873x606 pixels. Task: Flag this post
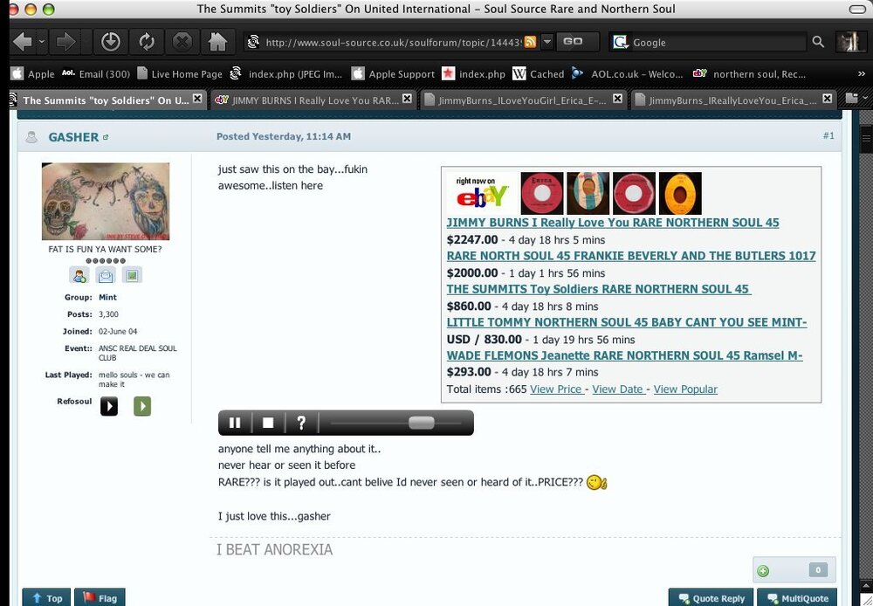(100, 597)
